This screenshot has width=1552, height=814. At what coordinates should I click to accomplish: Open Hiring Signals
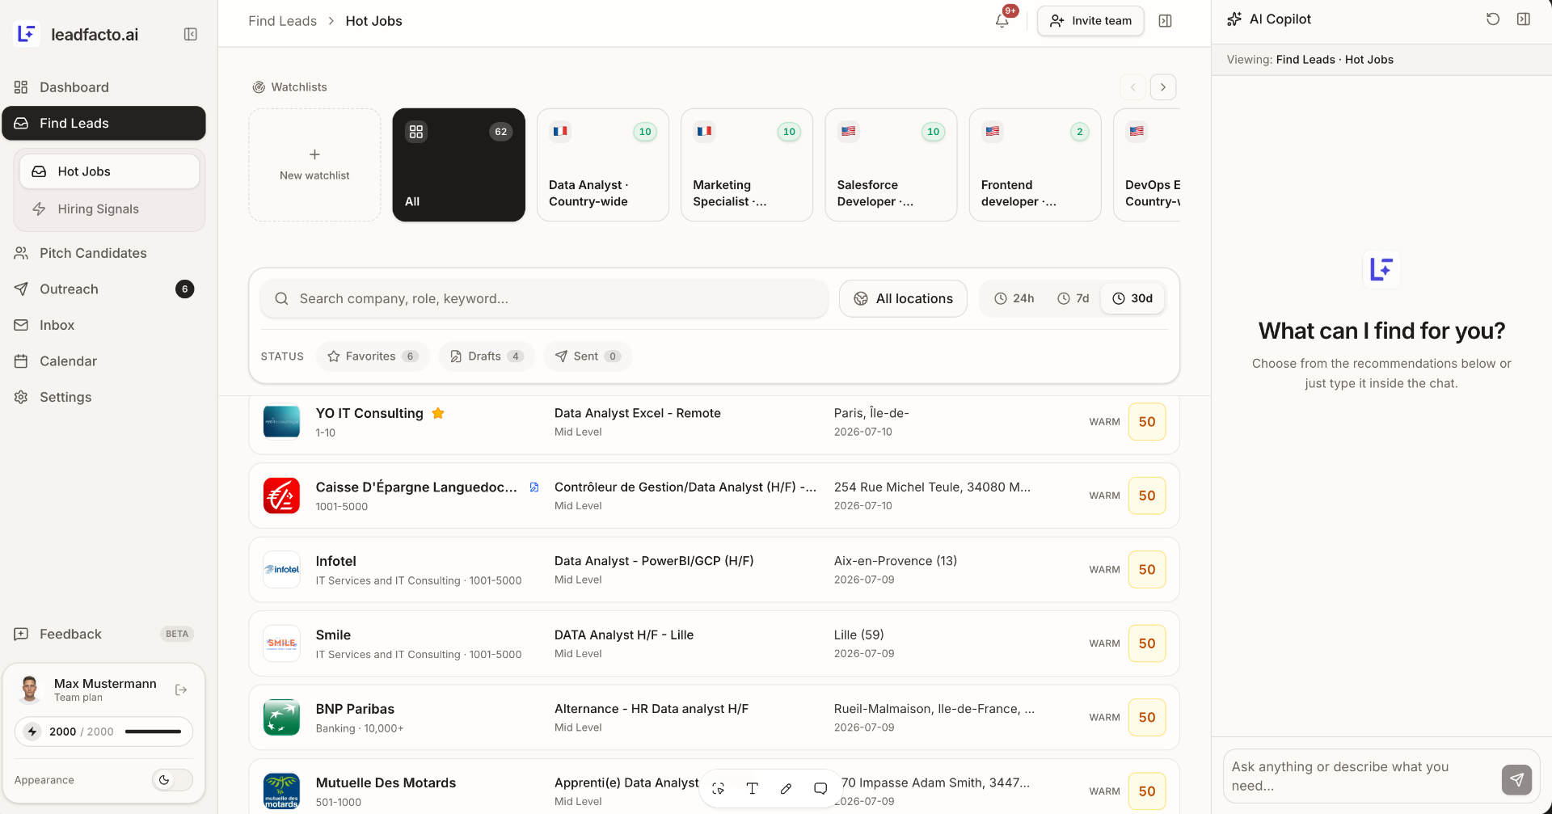tap(109, 209)
